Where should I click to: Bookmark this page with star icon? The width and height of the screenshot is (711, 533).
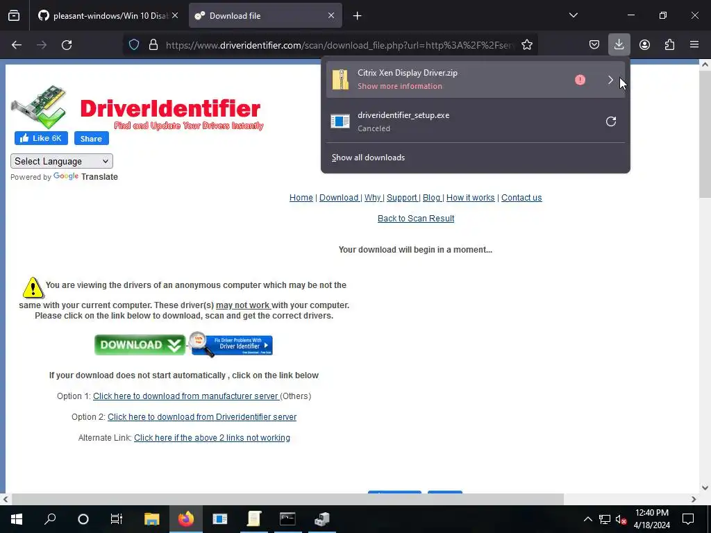point(526,45)
